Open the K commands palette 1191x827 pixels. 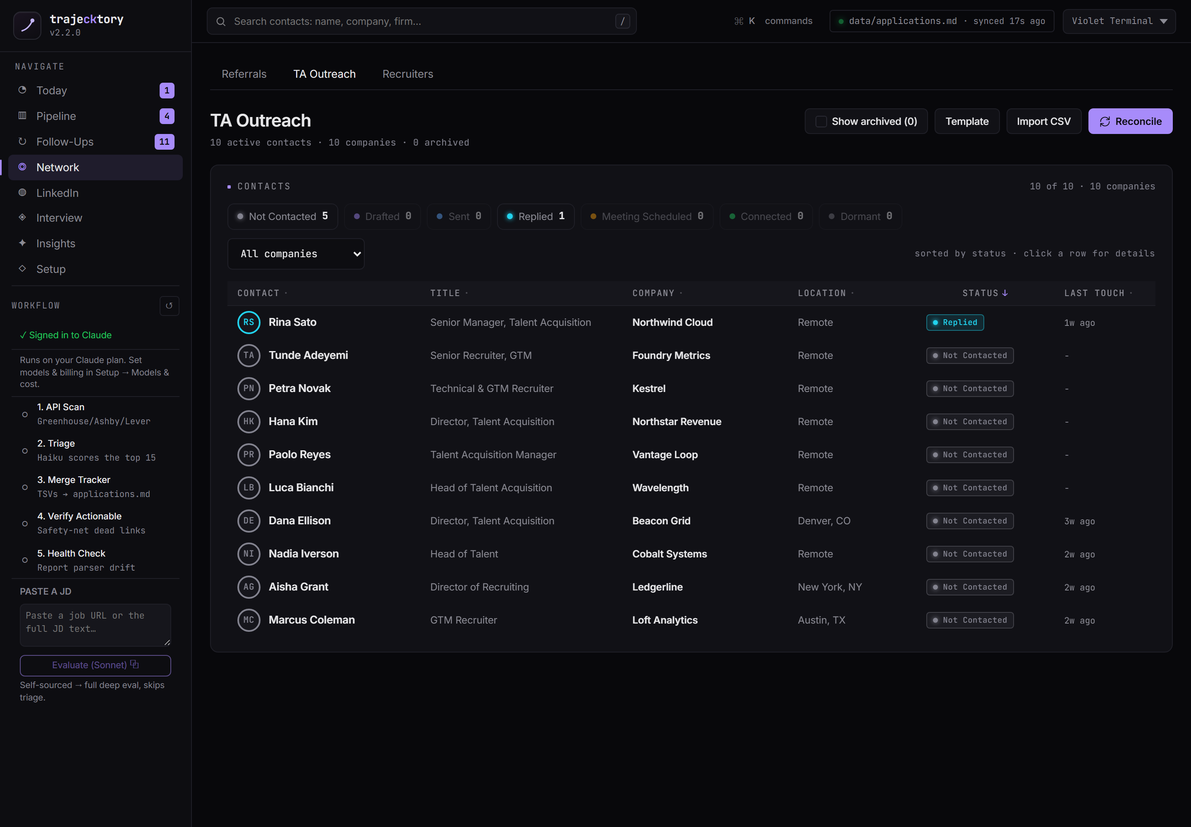773,21
